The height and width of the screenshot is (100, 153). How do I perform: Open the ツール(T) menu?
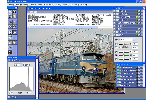[66, 5]
